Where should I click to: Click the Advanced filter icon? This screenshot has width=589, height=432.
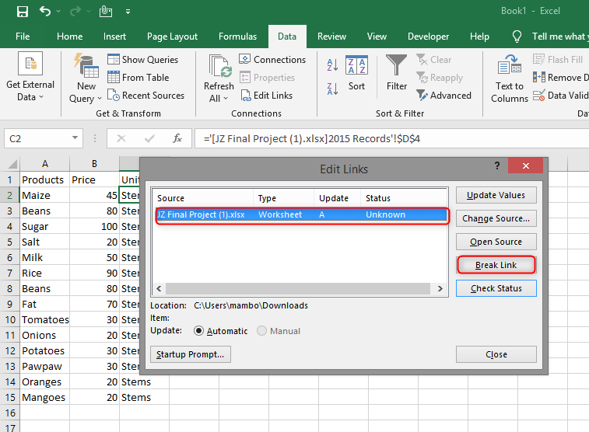422,96
